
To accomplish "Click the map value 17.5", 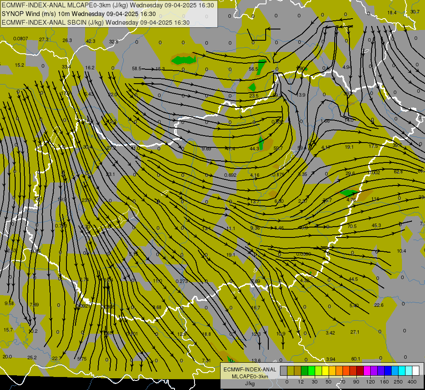I will click(x=373, y=146).
